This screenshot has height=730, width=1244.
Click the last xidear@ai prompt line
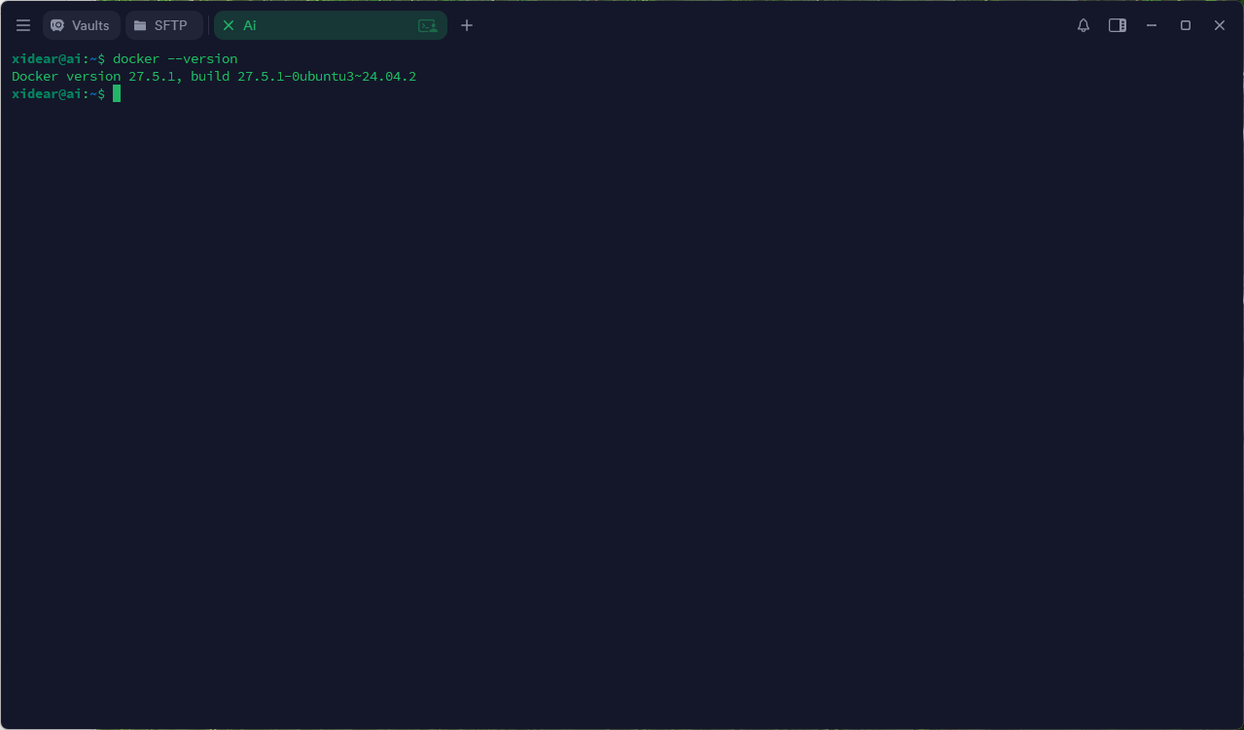coord(58,94)
